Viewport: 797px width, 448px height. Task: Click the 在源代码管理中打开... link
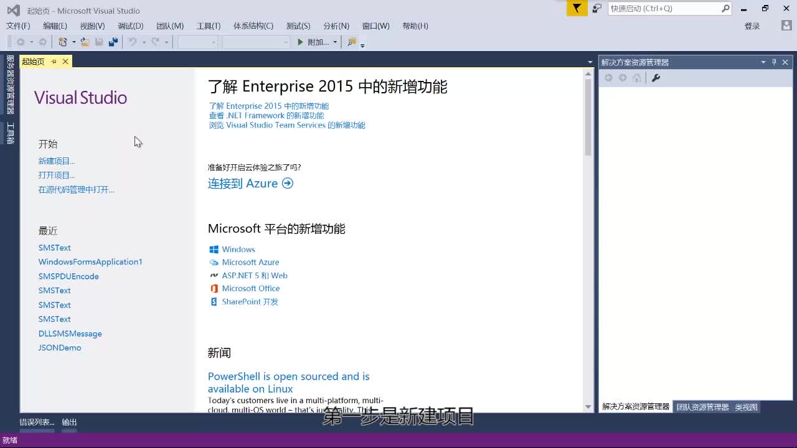(x=77, y=190)
